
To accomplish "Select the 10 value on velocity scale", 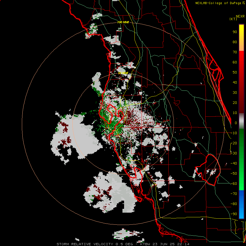I will 235,113.
